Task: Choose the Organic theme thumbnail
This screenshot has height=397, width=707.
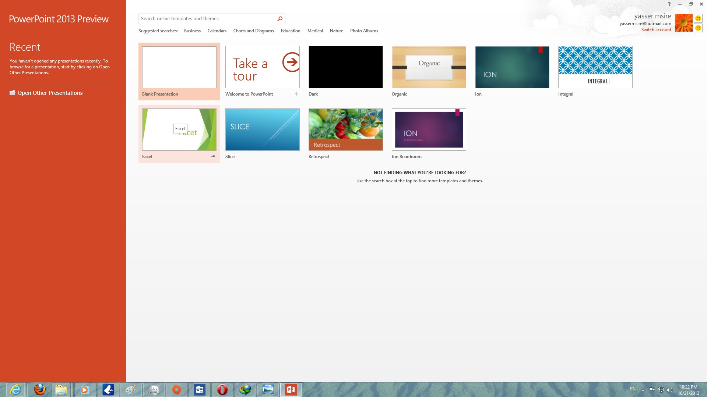Action: coord(429,67)
